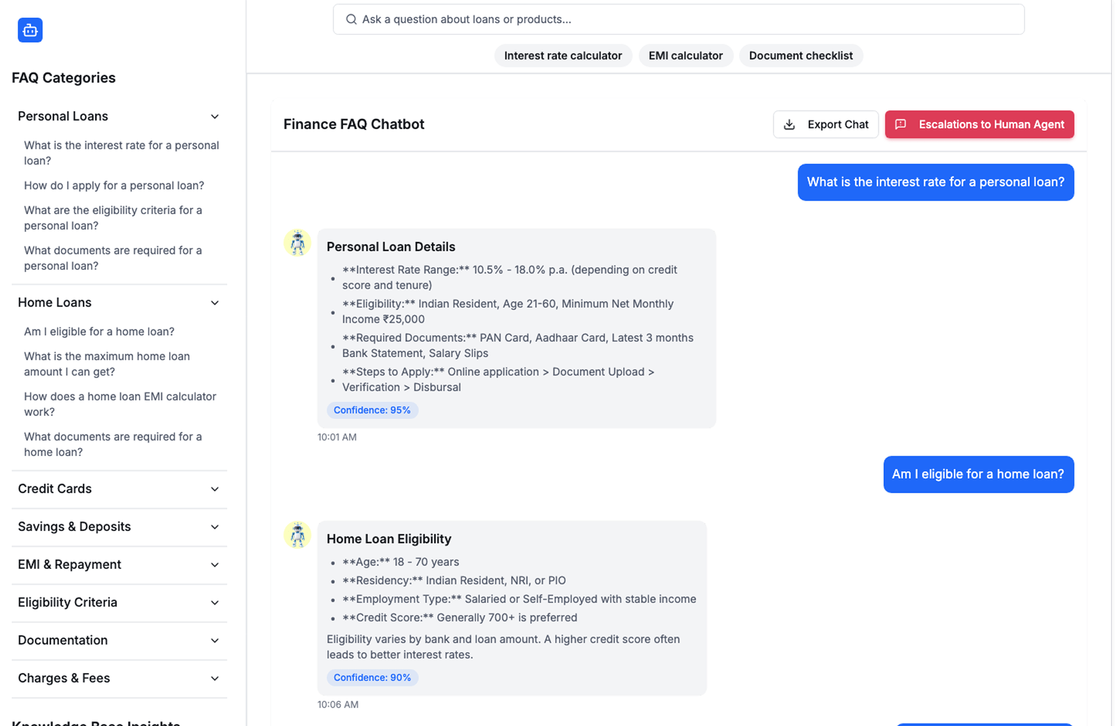1116x726 pixels.
Task: Expand the Savings & Deposits category
Action: [214, 526]
